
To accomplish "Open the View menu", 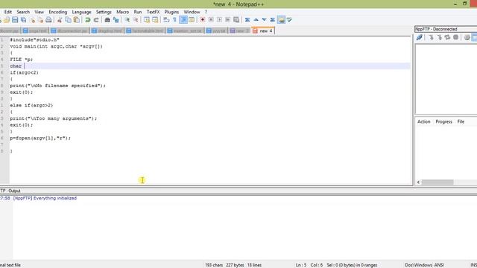I will coord(39,12).
